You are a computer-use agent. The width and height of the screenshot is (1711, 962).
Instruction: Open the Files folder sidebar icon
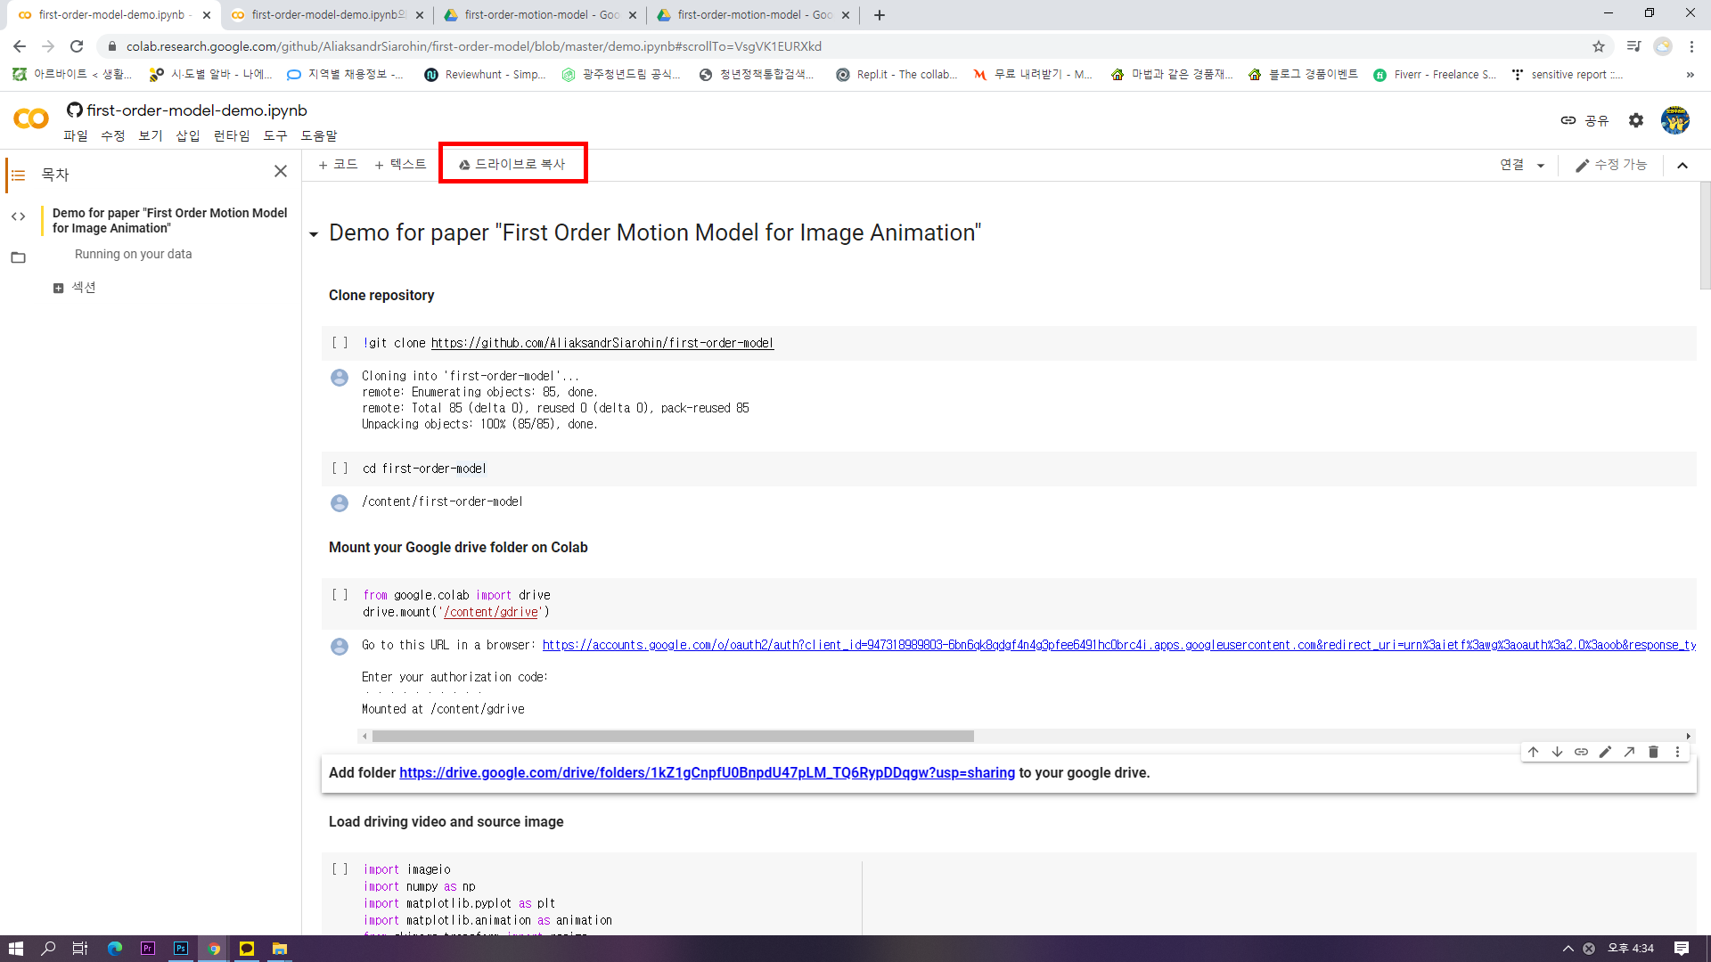point(18,258)
